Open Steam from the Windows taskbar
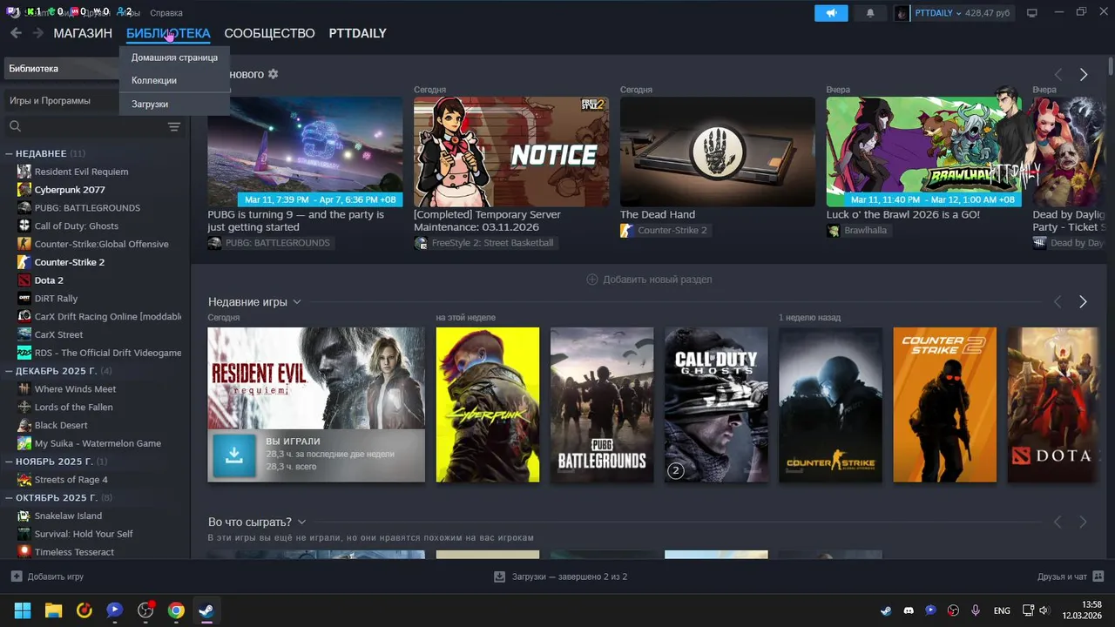This screenshot has width=1115, height=627. tap(207, 610)
